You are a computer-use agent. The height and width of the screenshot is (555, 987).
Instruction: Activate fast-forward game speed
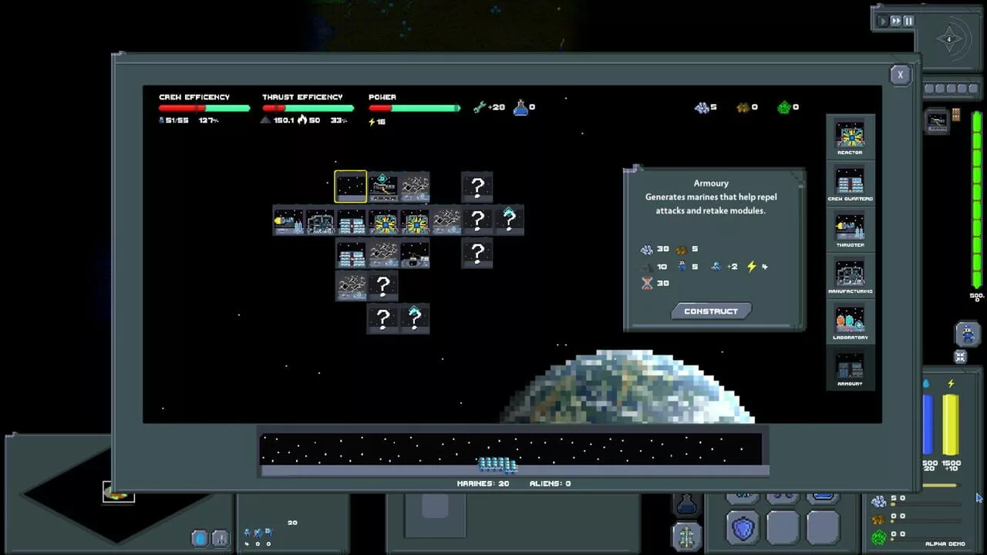coord(896,22)
